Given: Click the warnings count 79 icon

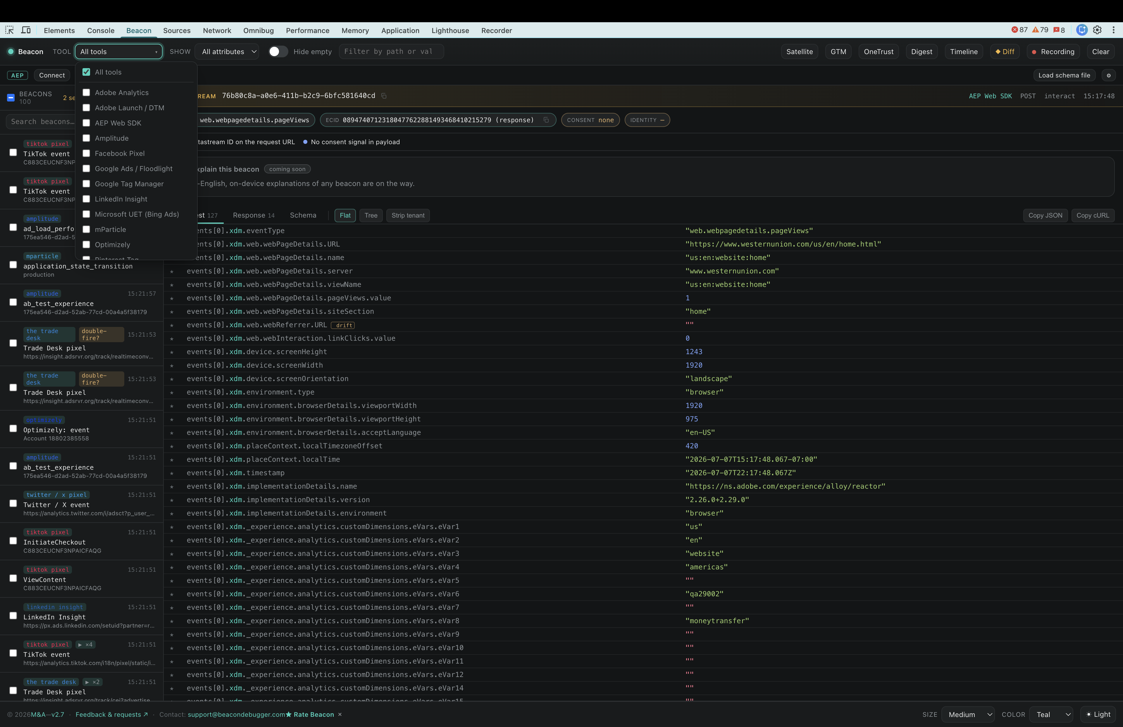Looking at the screenshot, I should point(1040,30).
